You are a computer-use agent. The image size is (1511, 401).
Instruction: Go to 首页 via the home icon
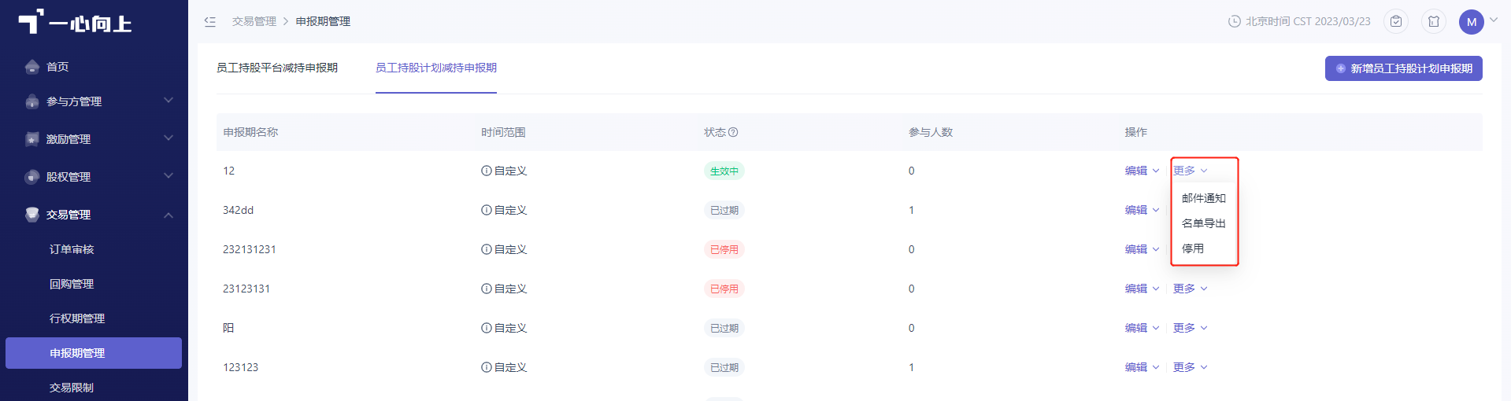tap(32, 67)
